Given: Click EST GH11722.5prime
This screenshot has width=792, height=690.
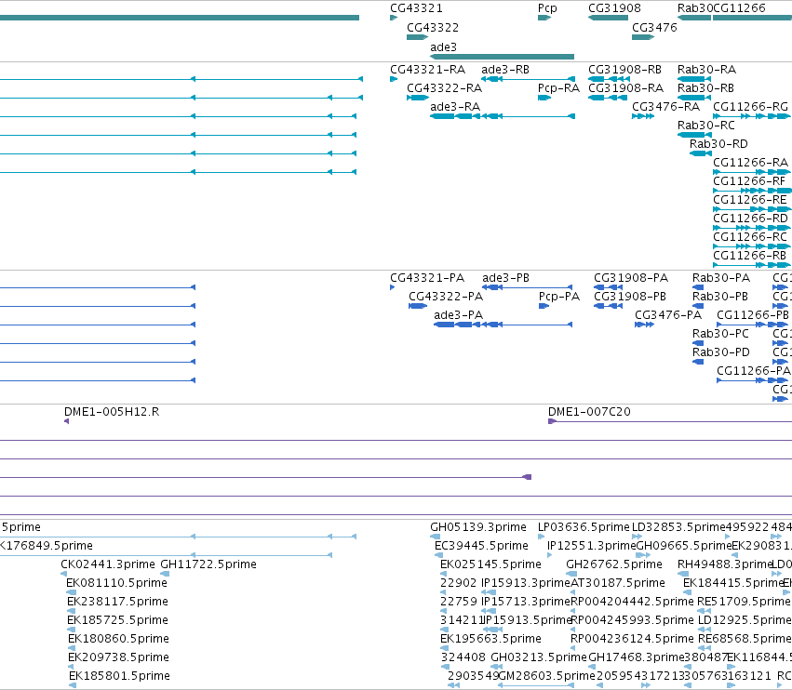Looking at the screenshot, I should (x=208, y=564).
